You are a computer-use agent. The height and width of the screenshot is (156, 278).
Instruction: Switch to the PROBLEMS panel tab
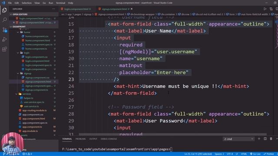[x=80, y=139]
